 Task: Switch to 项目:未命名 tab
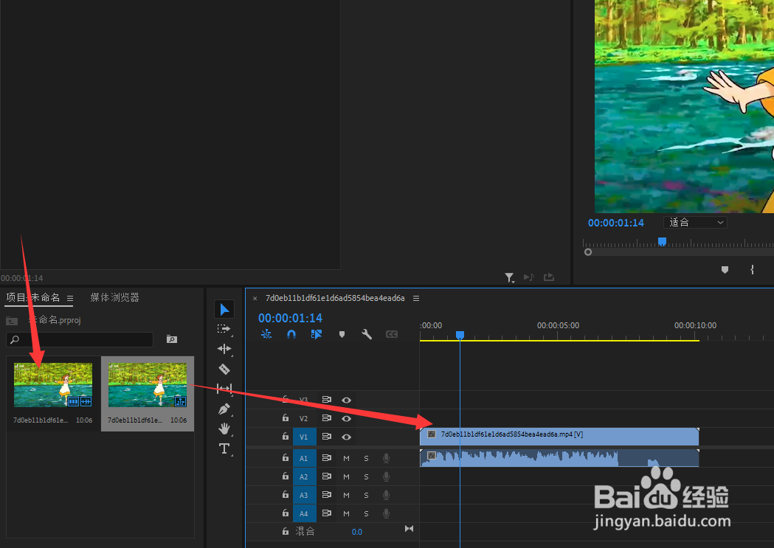pyautogui.click(x=33, y=297)
